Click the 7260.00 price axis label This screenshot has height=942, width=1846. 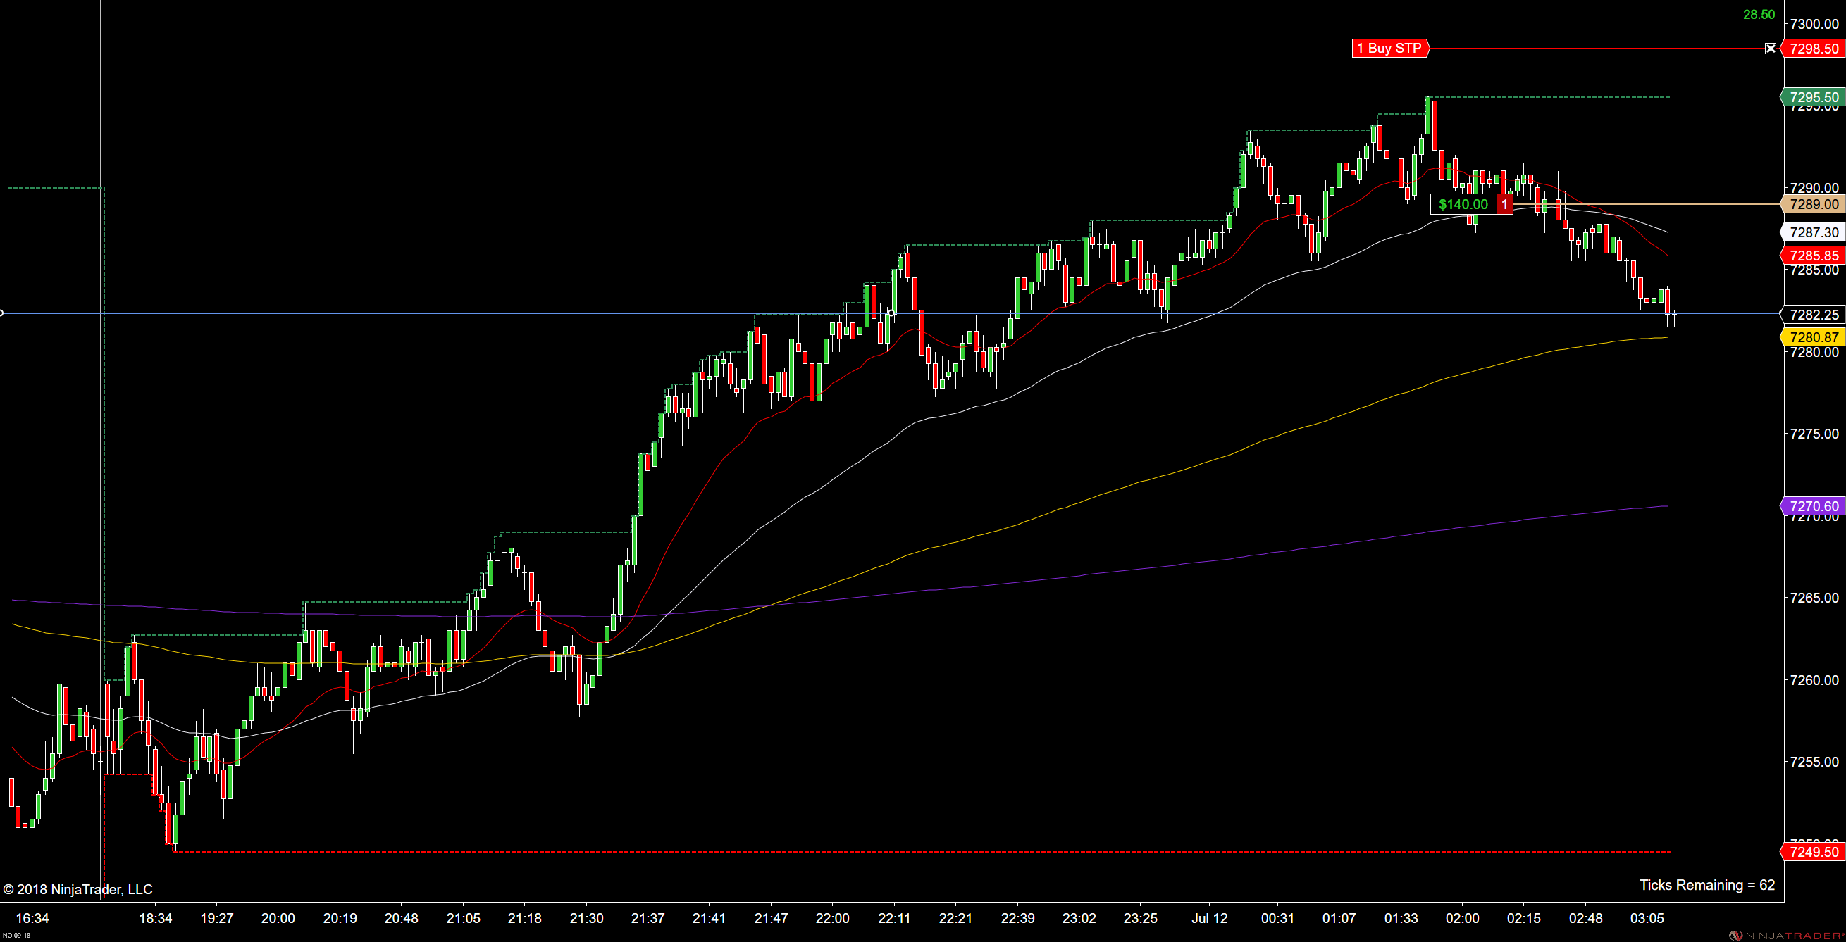[x=1814, y=680]
